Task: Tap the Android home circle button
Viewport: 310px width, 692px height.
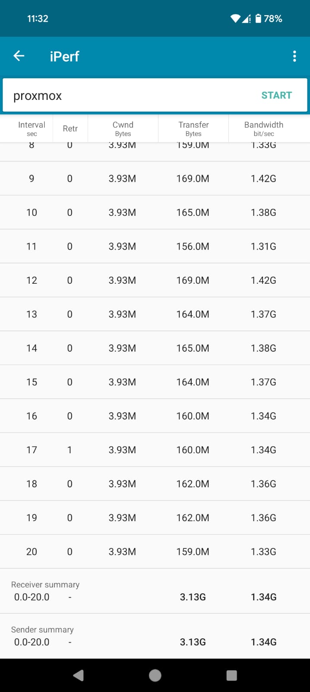Action: pos(155,675)
